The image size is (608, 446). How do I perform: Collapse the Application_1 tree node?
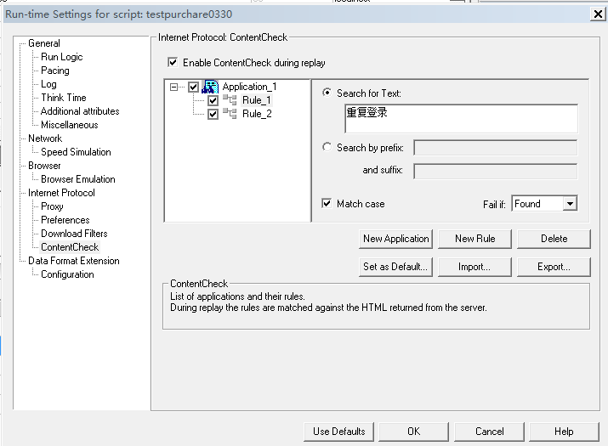point(173,87)
